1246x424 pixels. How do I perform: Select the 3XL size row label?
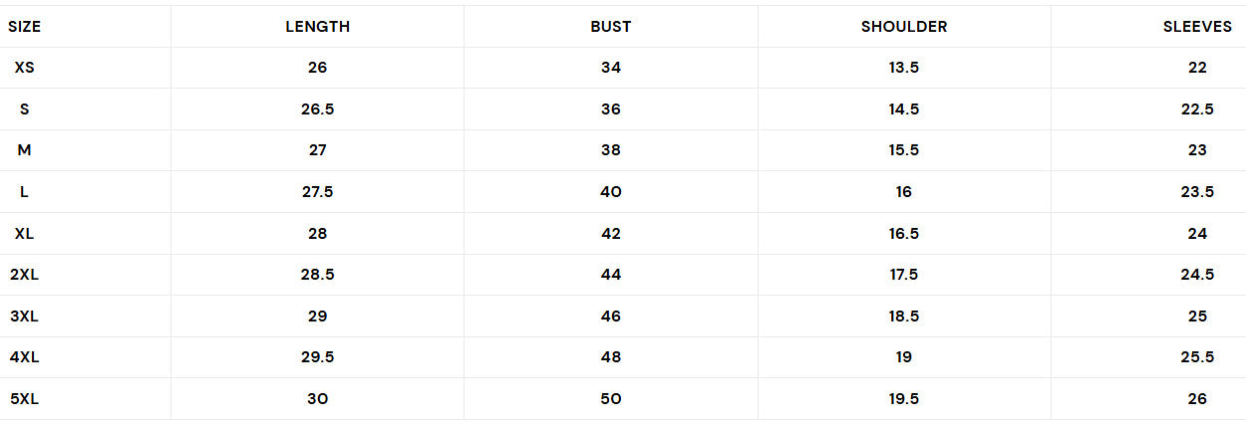click(x=25, y=317)
